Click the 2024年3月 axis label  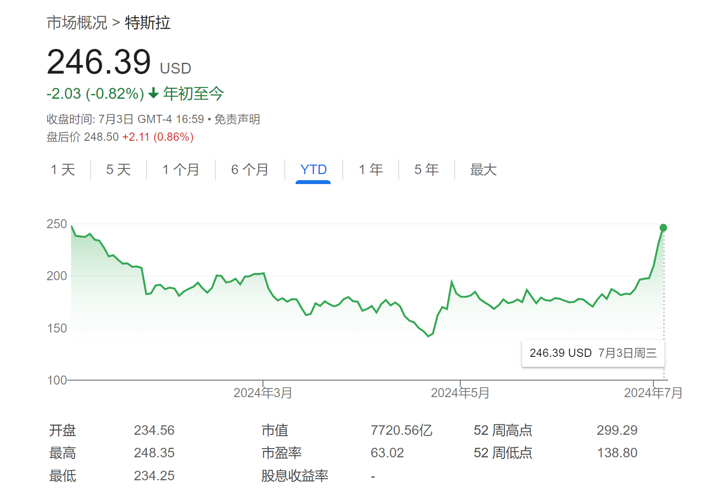coord(263,393)
